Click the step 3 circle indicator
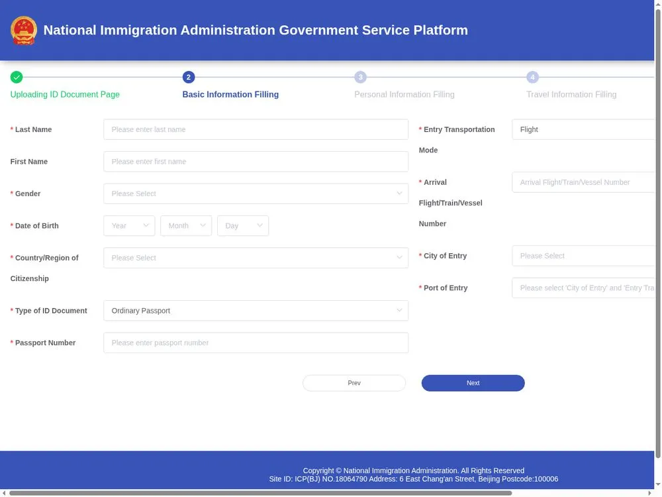Image resolution: width=662 pixels, height=497 pixels. [361, 78]
